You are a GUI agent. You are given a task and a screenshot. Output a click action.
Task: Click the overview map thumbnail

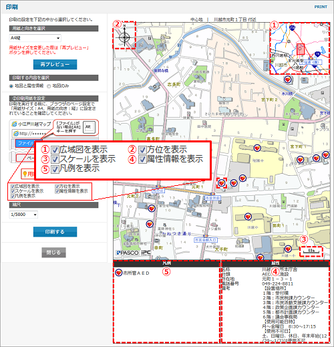pos(300,48)
